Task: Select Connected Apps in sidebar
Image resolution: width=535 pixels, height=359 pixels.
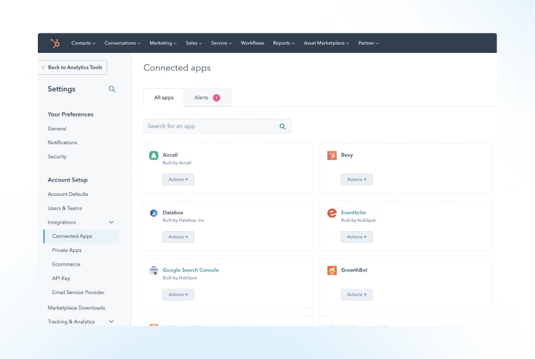Action: pyautogui.click(x=81, y=236)
